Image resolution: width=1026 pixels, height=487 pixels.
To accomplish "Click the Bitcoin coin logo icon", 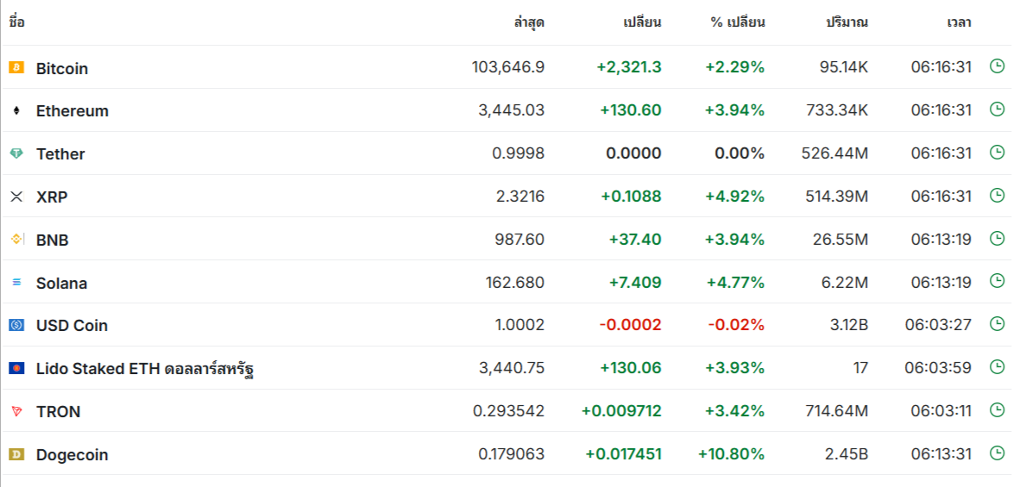I will click(16, 67).
